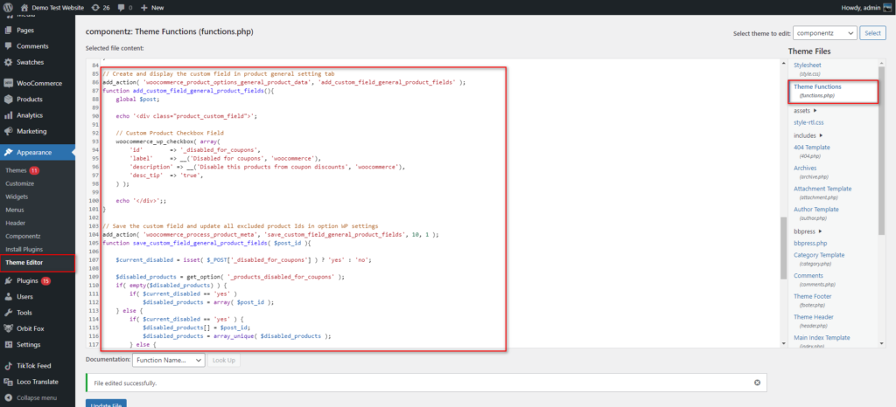This screenshot has height=407, width=896.
Task: Click the Users person icon
Action: tap(9, 297)
